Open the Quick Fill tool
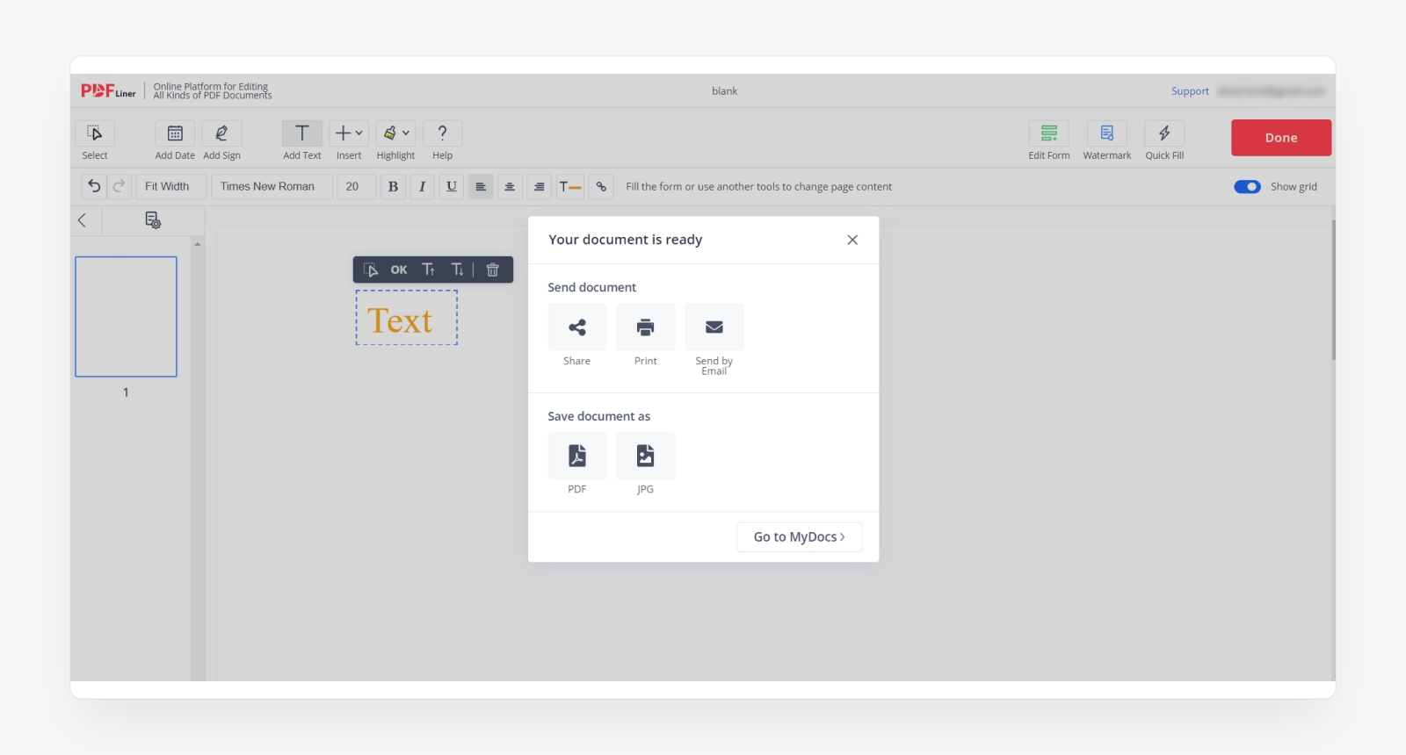Viewport: 1406px width, 755px height. click(1164, 133)
